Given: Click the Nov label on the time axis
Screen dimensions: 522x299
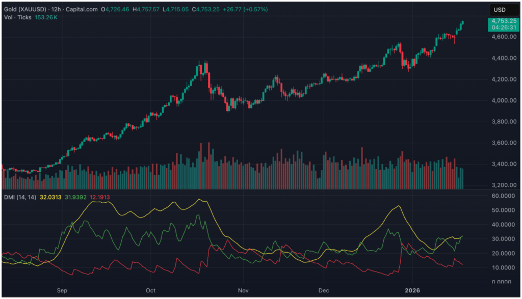Looking at the screenshot, I should 243,290.
